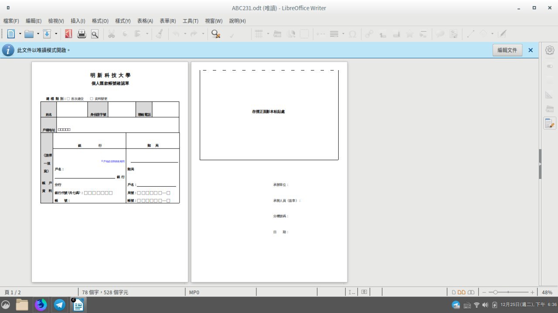Toggle insert mode indicator in status bar
The height and width of the screenshot is (313, 558).
(351, 292)
